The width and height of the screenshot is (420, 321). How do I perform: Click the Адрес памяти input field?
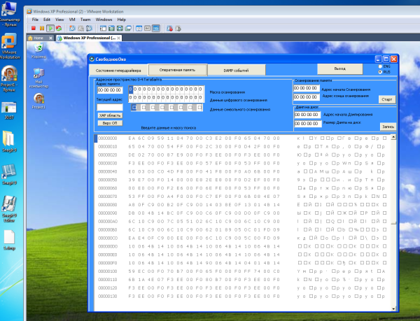pyautogui.click(x=110, y=90)
